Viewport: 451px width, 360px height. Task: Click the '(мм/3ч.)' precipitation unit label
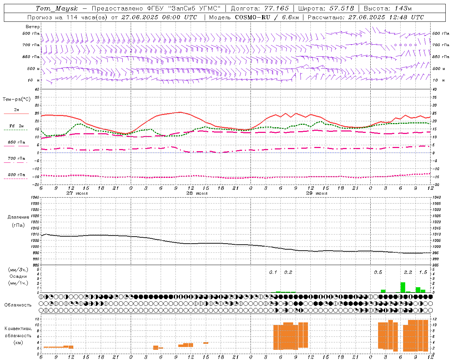(x=18, y=270)
